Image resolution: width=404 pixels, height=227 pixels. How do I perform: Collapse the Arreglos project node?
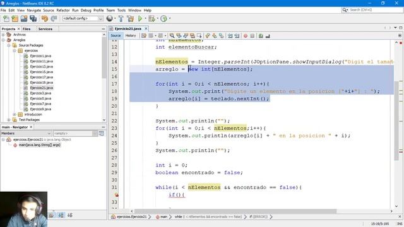3,40
